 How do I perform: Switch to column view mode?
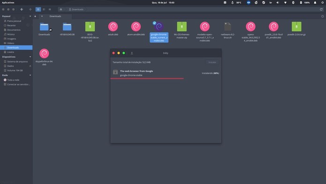pyautogui.click(x=50, y=9)
